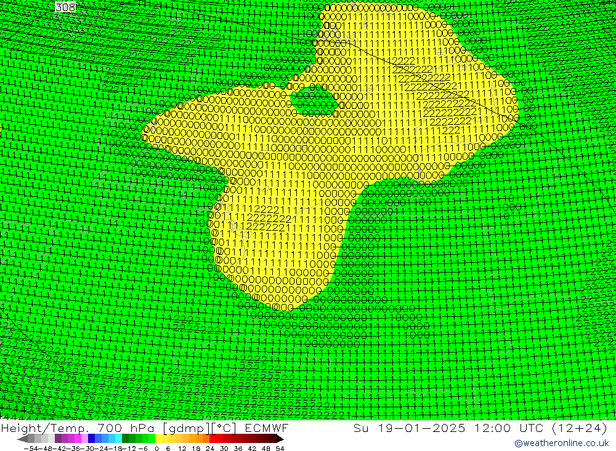Click the legend value 12
The image size is (616, 451).
pos(182,449)
